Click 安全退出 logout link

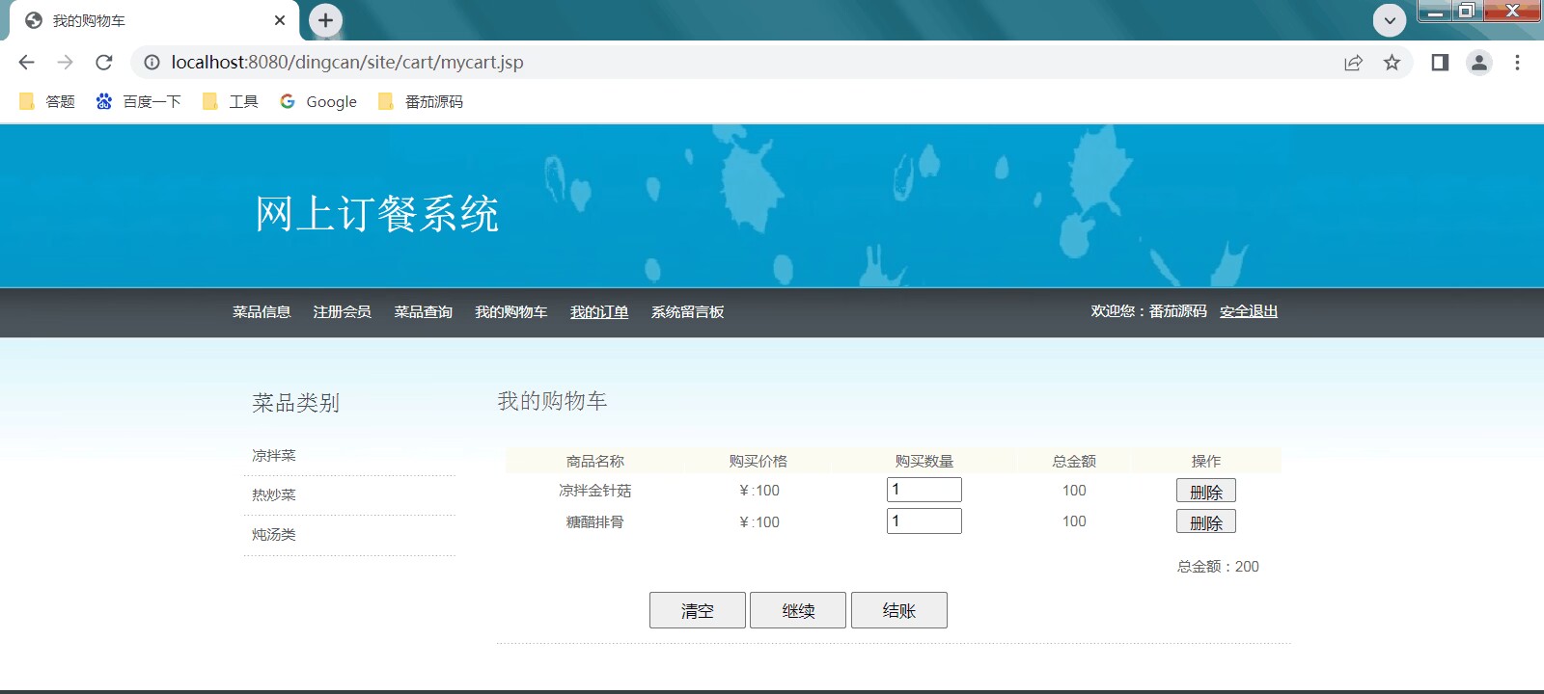click(x=1249, y=311)
